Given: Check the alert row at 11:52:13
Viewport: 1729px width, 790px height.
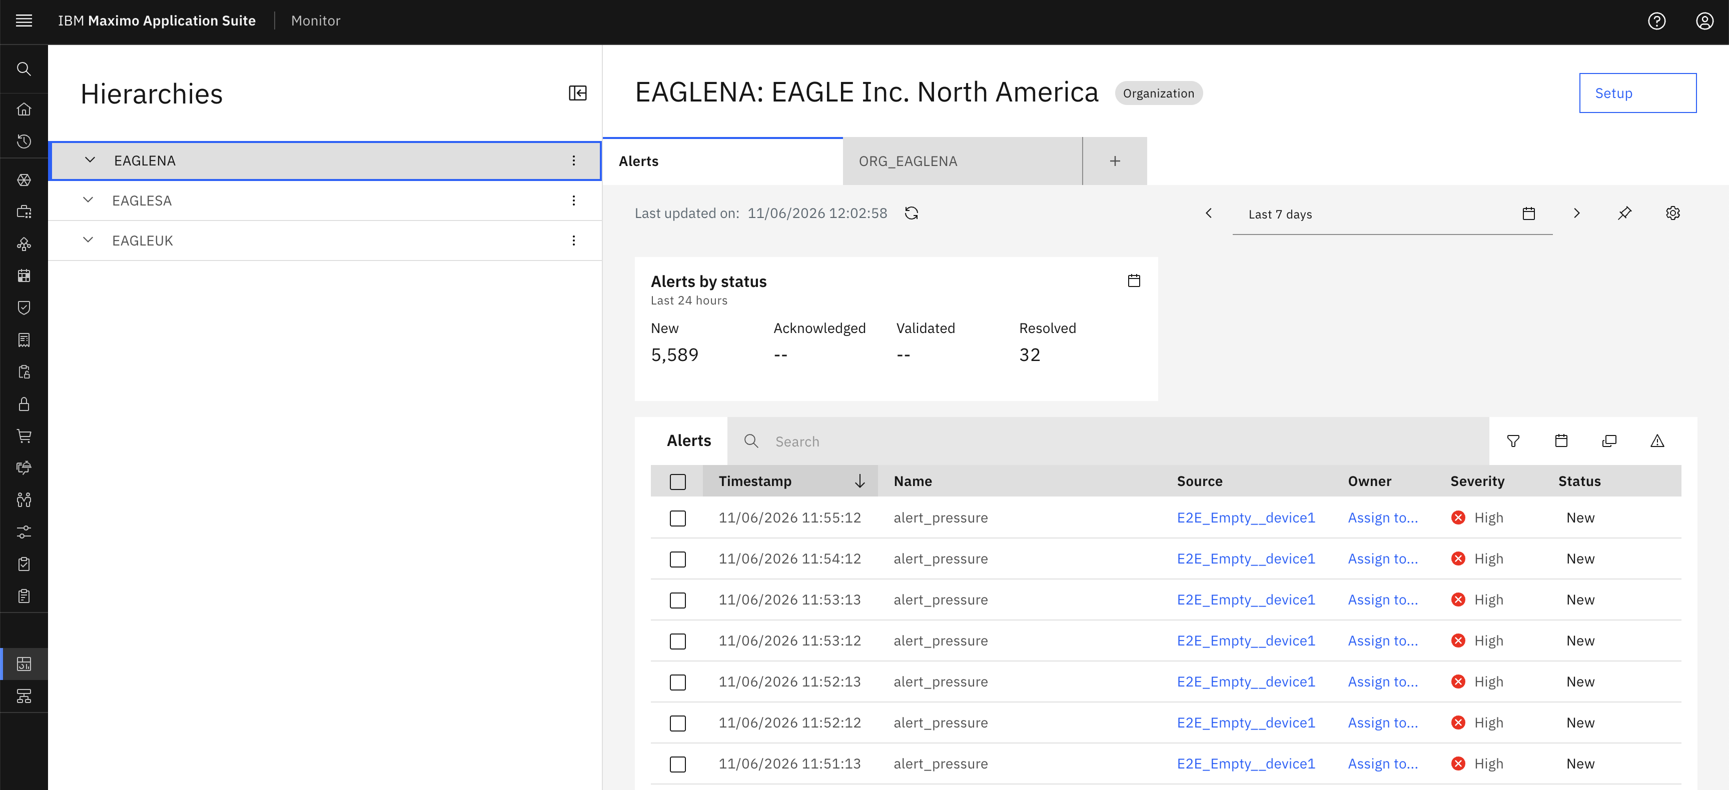Looking at the screenshot, I should pos(678,682).
